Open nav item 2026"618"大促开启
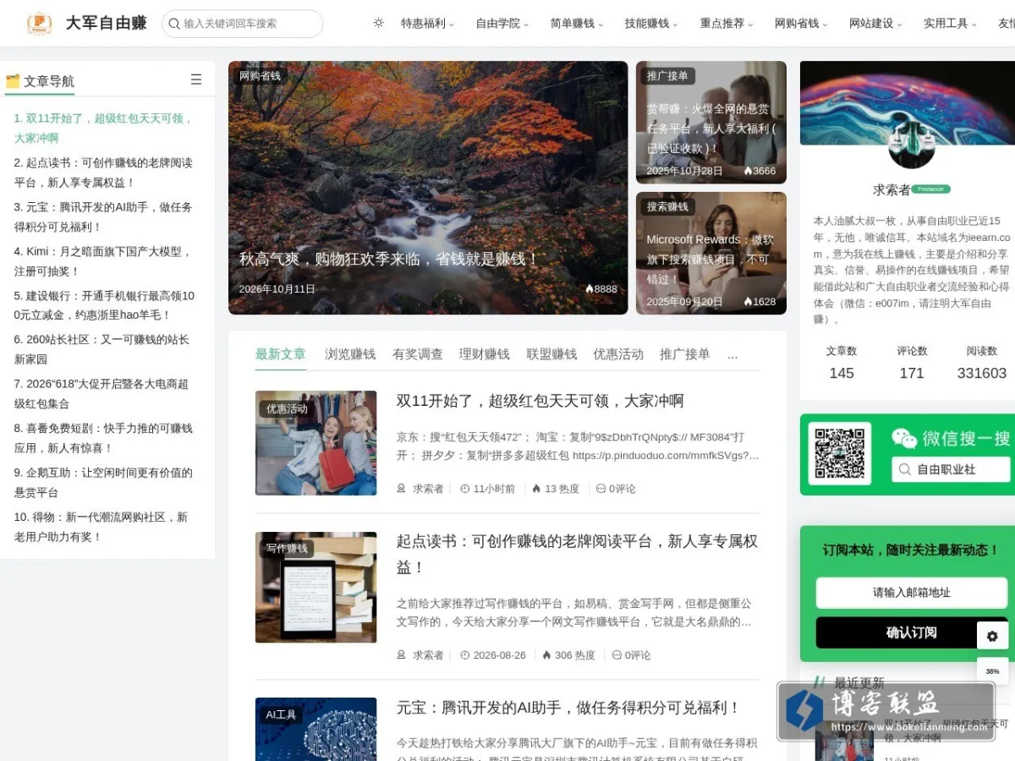Viewport: 1015px width, 761px height. [x=103, y=394]
